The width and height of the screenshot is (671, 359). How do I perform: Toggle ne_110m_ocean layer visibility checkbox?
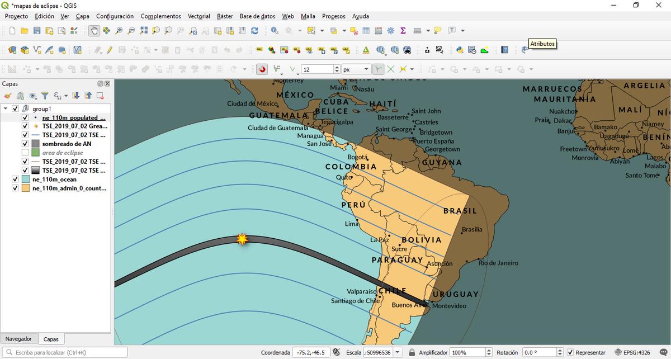point(15,179)
